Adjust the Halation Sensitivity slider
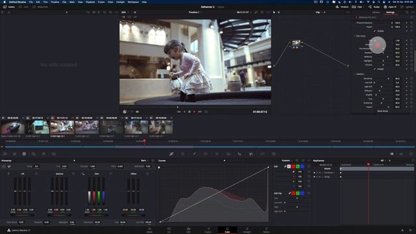The width and height of the screenshot is (416, 234). [x=383, y=79]
